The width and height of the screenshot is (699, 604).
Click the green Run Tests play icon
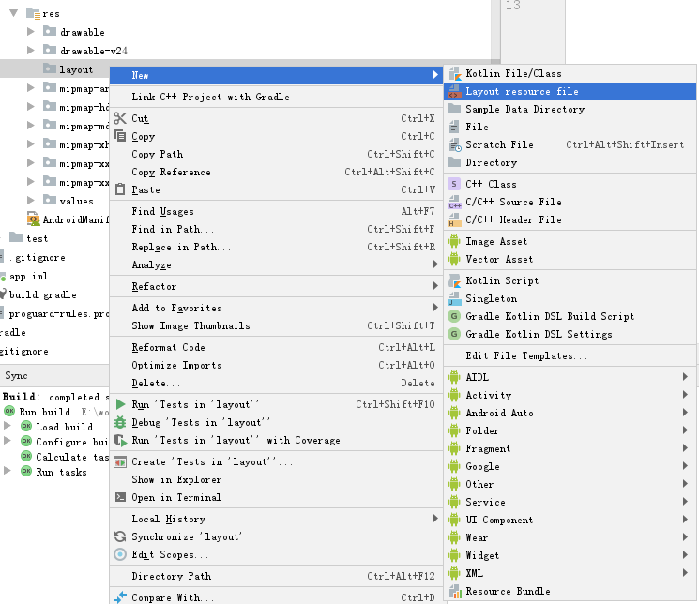(x=120, y=404)
